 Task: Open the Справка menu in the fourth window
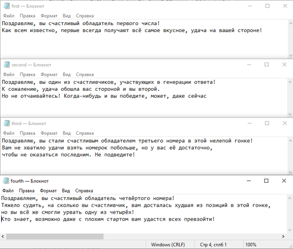(84, 191)
